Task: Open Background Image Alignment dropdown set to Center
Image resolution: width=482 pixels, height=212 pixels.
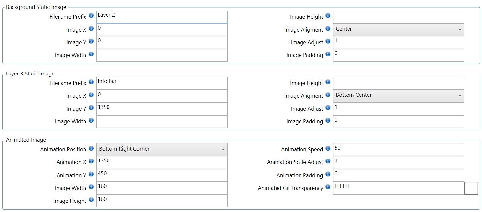Action: [x=398, y=29]
